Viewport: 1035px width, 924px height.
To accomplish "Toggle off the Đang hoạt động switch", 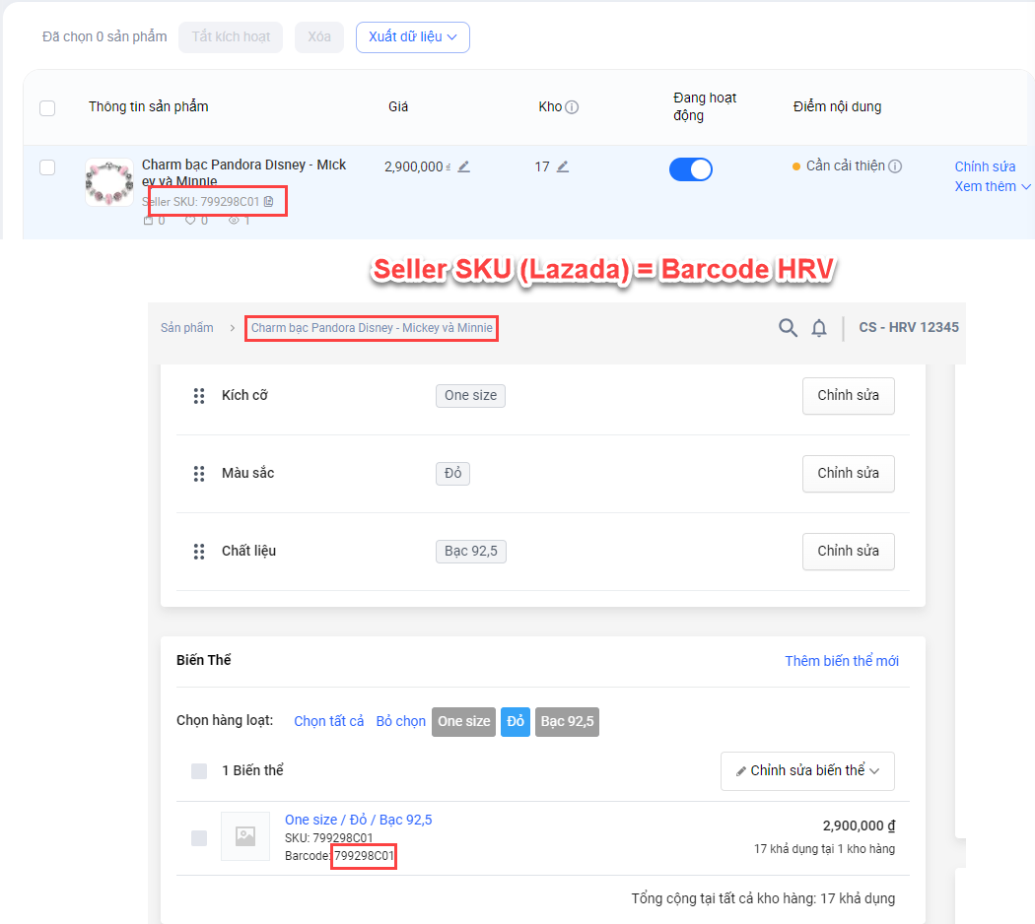I will pyautogui.click(x=690, y=169).
